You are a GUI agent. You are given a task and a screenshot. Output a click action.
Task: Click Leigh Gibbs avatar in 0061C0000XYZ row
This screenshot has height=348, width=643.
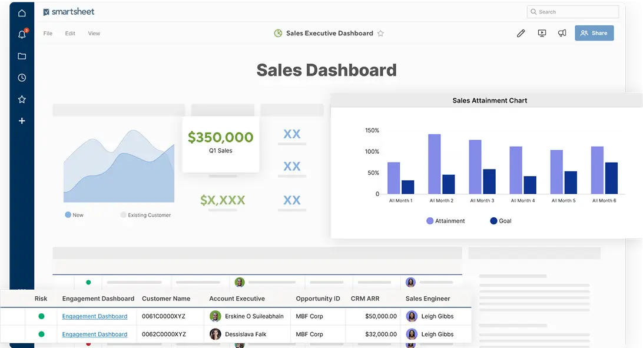point(412,316)
